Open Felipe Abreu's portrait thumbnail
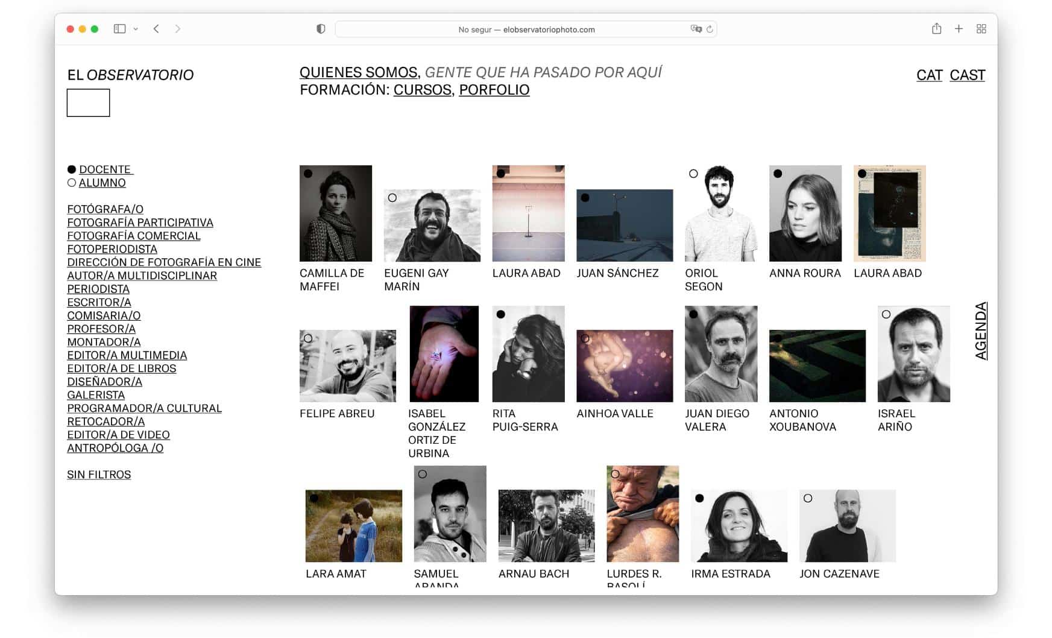This screenshot has width=1052, height=638. pyautogui.click(x=348, y=366)
